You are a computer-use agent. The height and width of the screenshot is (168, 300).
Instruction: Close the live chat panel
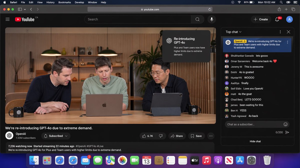[x=288, y=32]
